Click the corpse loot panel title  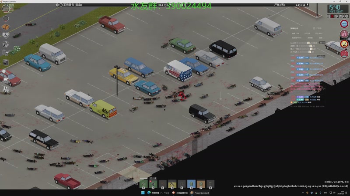(x=280, y=5)
